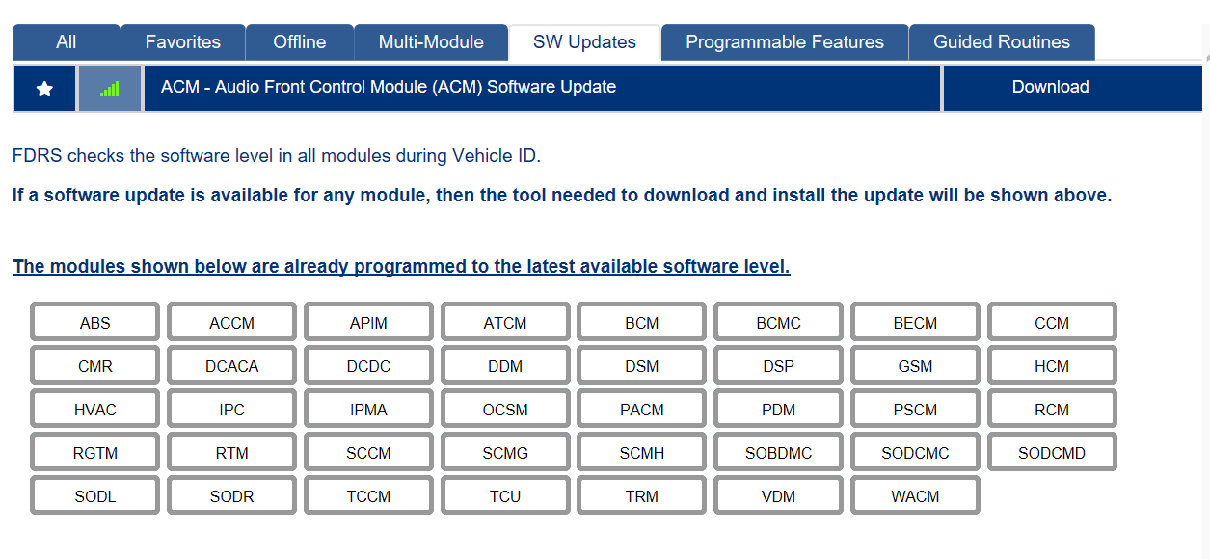The image size is (1210, 559).
Task: Choose the PSCM module button
Action: 915,409
